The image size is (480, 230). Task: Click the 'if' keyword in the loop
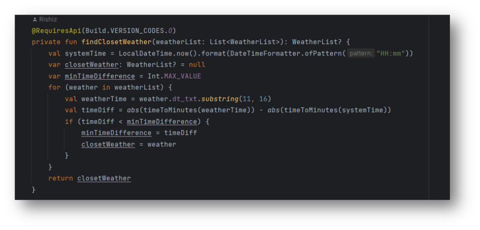tap(69, 121)
